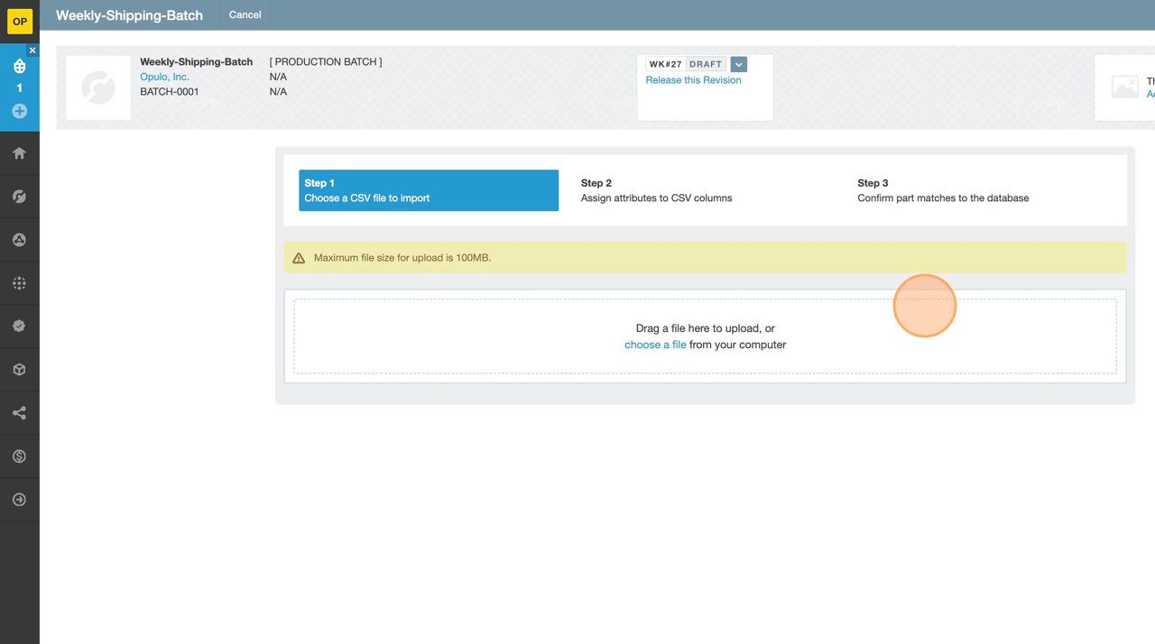This screenshot has width=1155, height=644.
Task: Open the six-dot grid icon in sidebar
Action: tap(19, 283)
